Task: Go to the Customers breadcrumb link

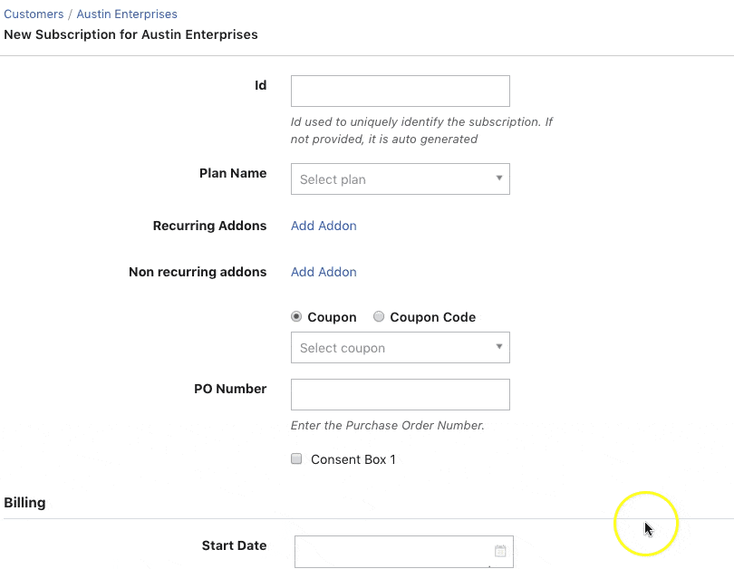Action: (34, 14)
